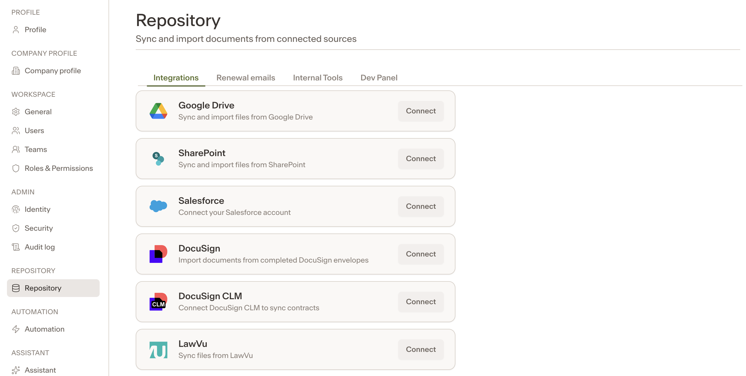Connect SharePoint integration
Screen dimensions: 746x376
pos(421,159)
